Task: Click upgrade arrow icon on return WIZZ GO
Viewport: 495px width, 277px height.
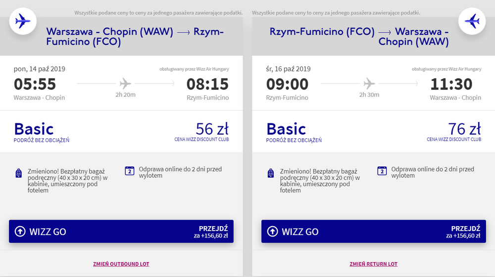Action: 272,232
